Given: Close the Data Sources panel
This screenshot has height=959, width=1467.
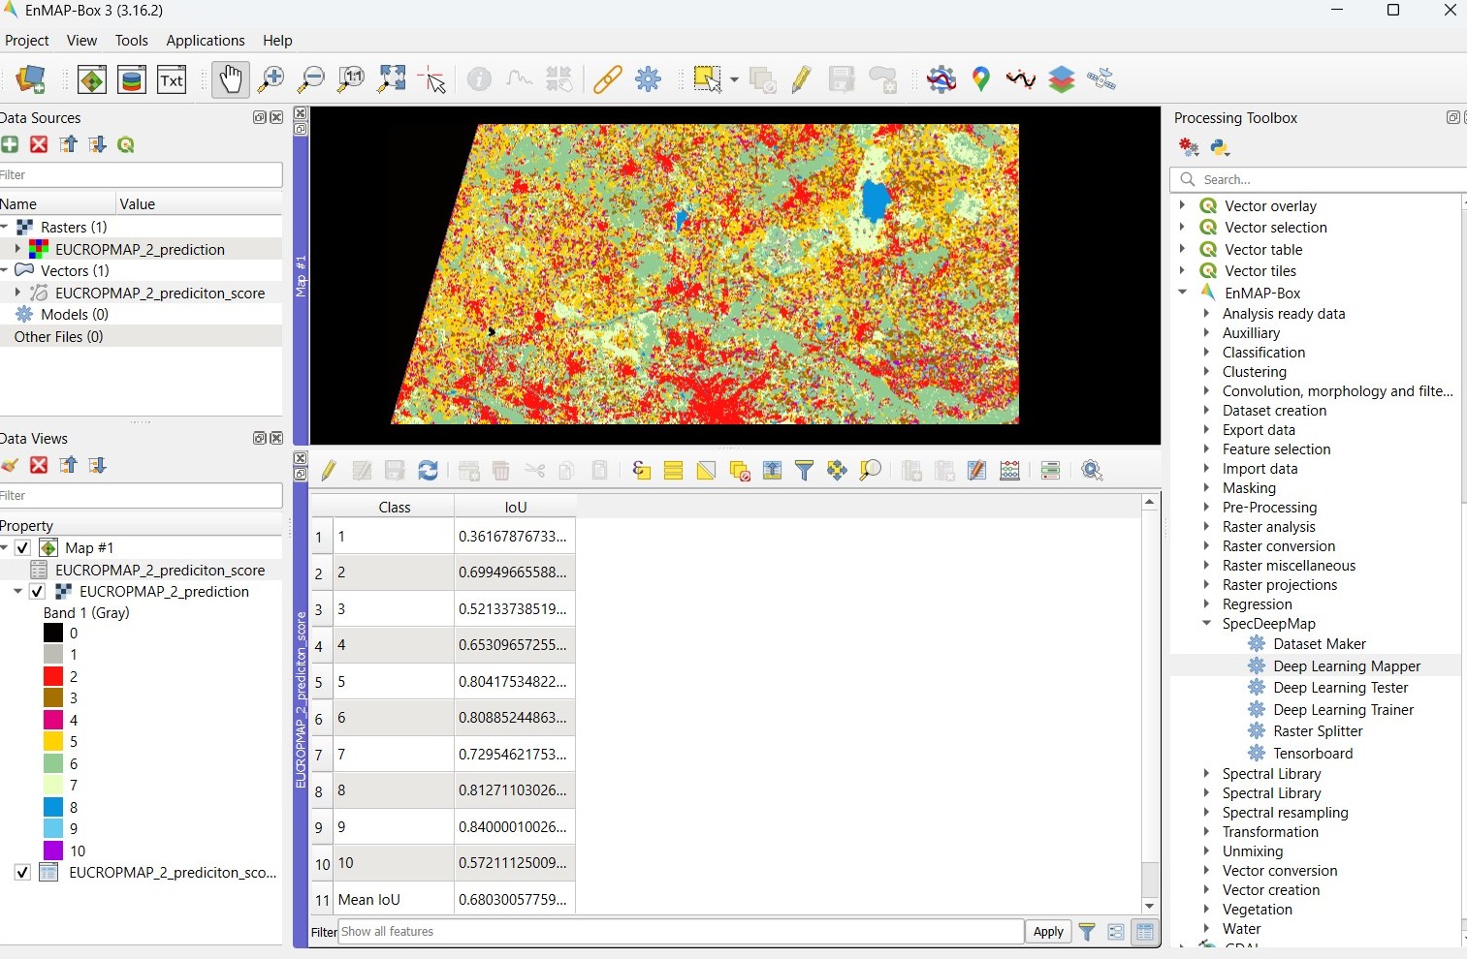Looking at the screenshot, I should (x=277, y=117).
